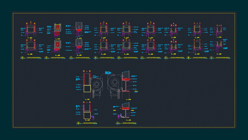
Task: Select the smaller rolling shutter coil drawing
Action: pos(97,88)
